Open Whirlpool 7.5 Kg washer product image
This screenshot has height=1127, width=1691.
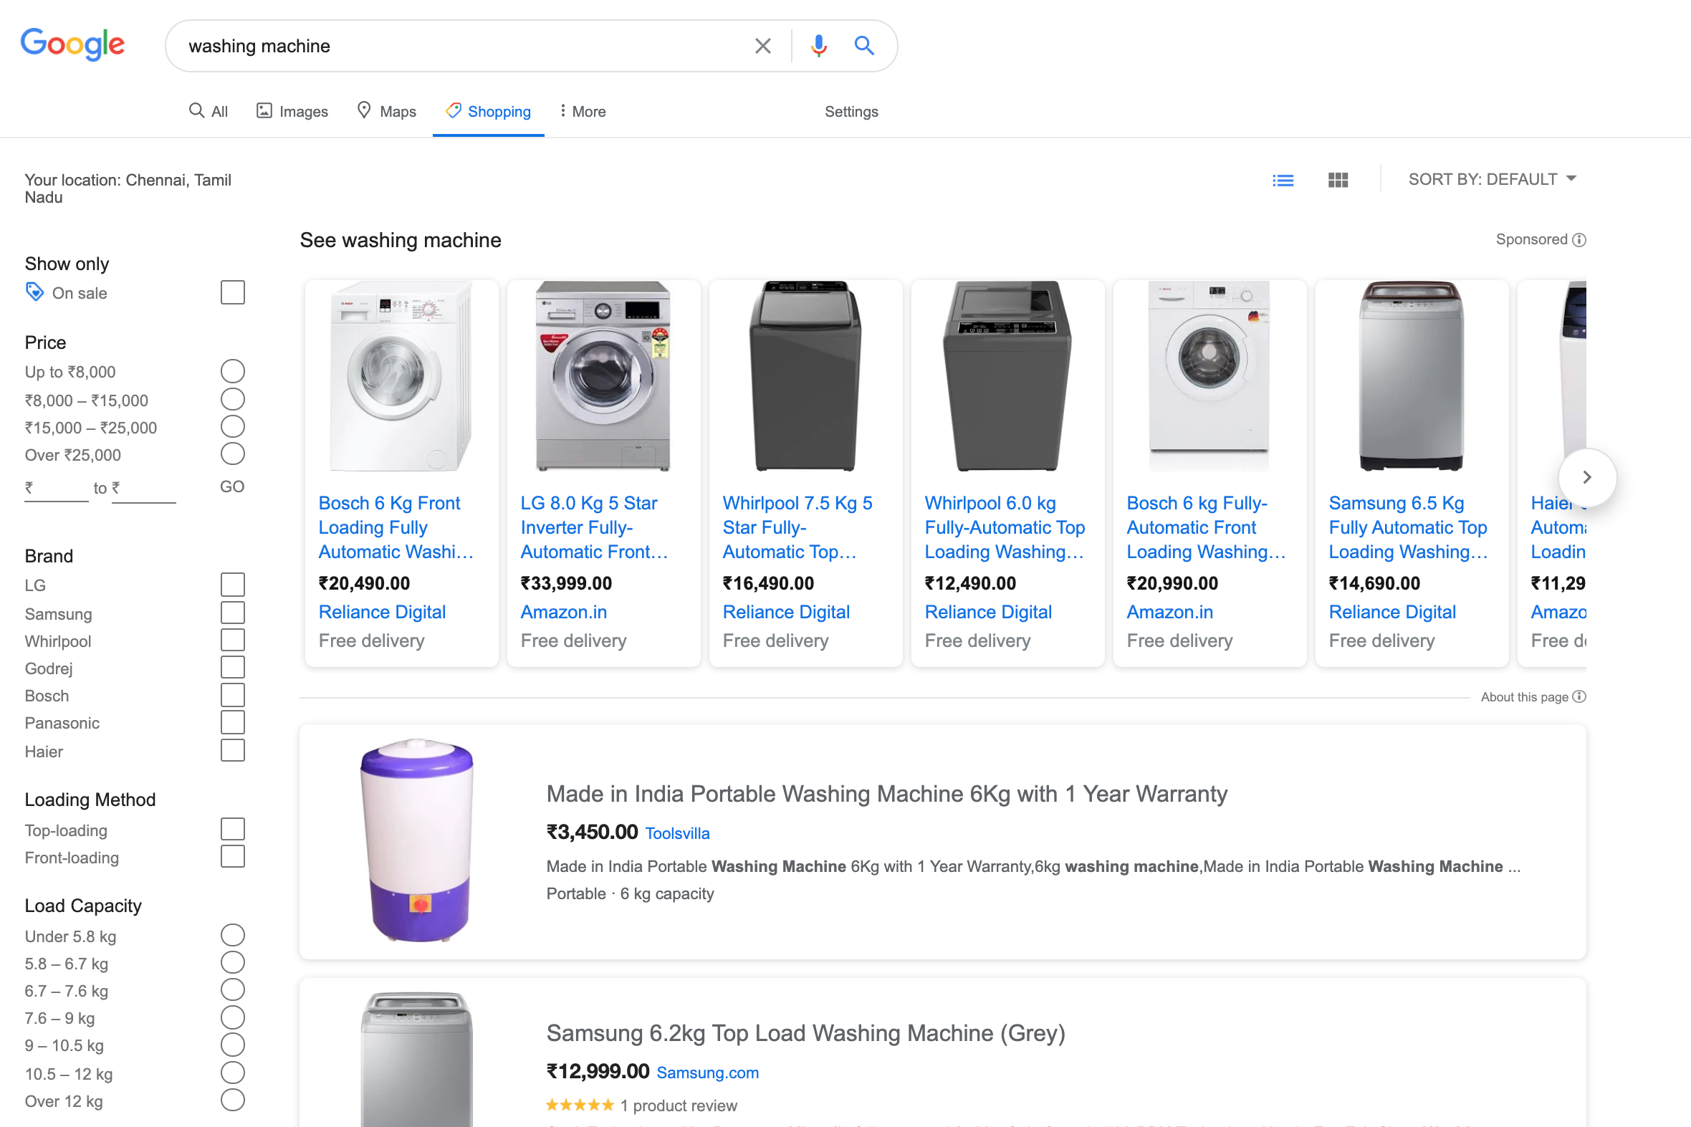(x=805, y=377)
